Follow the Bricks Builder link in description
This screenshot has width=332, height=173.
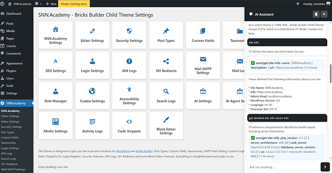point(144,151)
